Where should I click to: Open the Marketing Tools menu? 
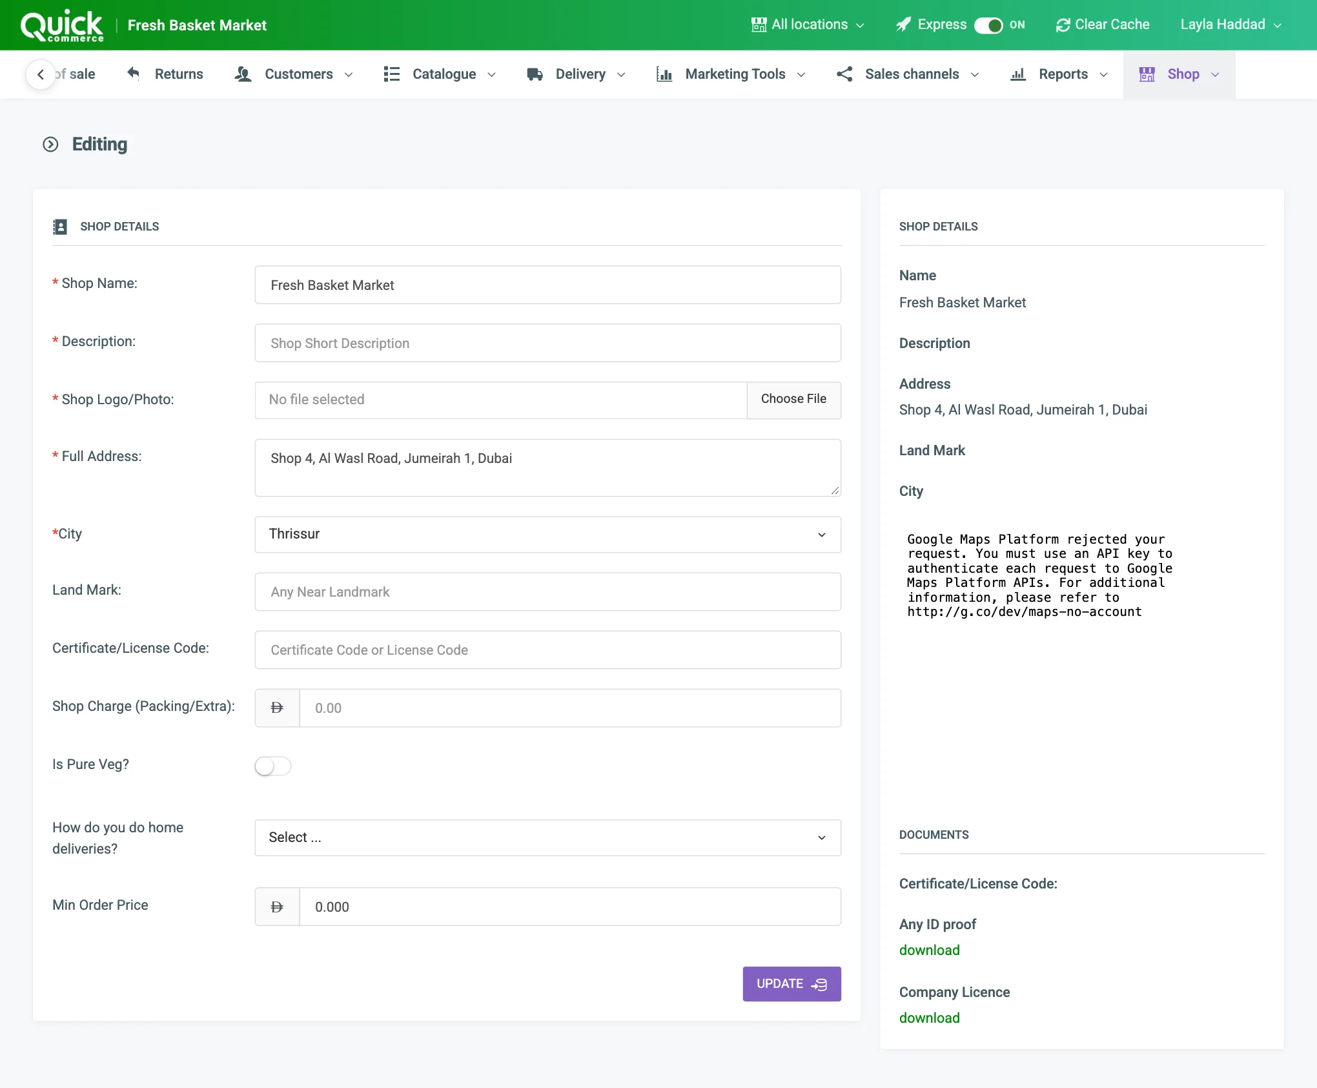[x=731, y=74]
